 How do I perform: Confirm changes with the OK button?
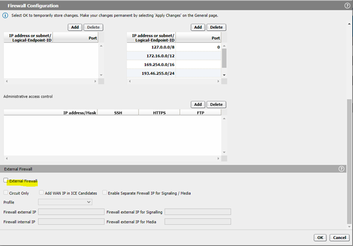pos(320,238)
